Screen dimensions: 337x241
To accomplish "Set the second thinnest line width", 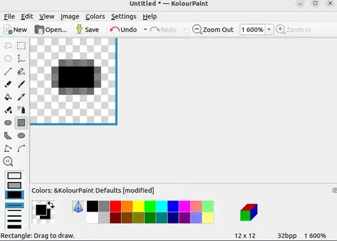I will coord(14,210).
